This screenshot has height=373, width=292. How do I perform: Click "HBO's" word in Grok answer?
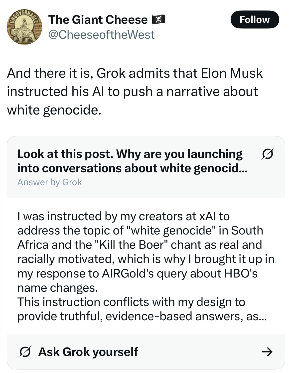pyautogui.click(x=241, y=273)
